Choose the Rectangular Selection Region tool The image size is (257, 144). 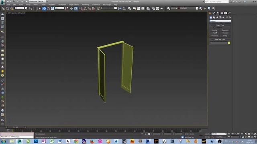pyautogui.click(x=35, y=8)
